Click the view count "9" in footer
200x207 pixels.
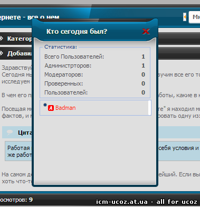[31, 200]
